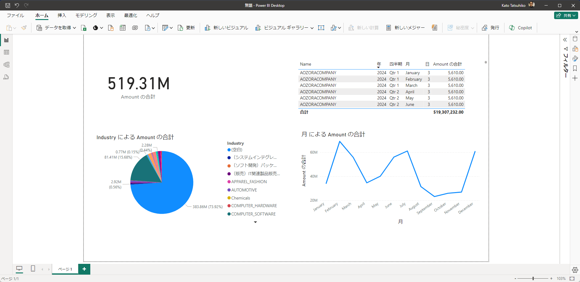Expand the データを取得 dropdown arrow
Image resolution: width=580 pixels, height=282 pixels.
[x=74, y=28]
